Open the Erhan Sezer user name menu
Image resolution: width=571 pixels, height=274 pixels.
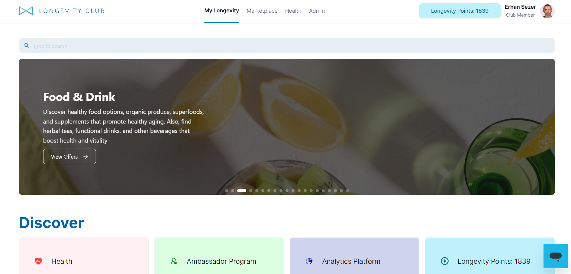click(520, 7)
